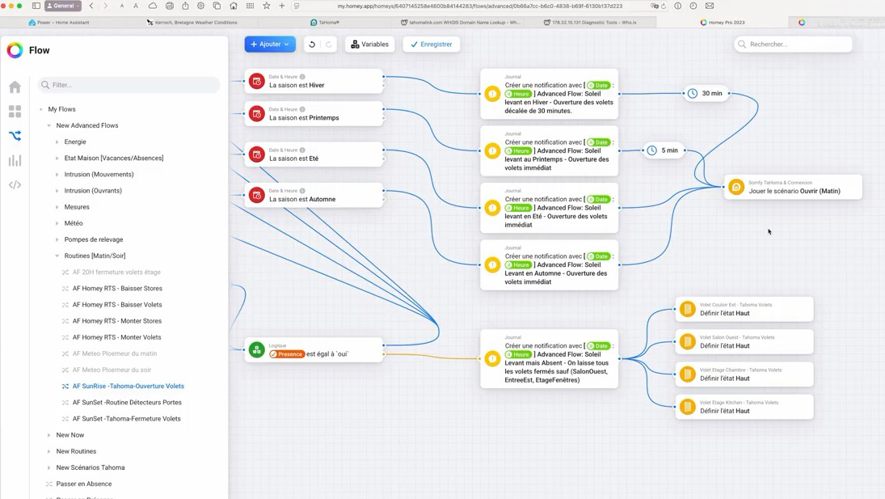
Task: Open the Ajouter dropdown button
Action: (x=270, y=44)
